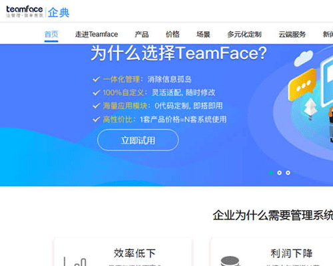Click the coin stack icon beside 利润下降
This screenshot has height=266, width=333.
(230, 261)
